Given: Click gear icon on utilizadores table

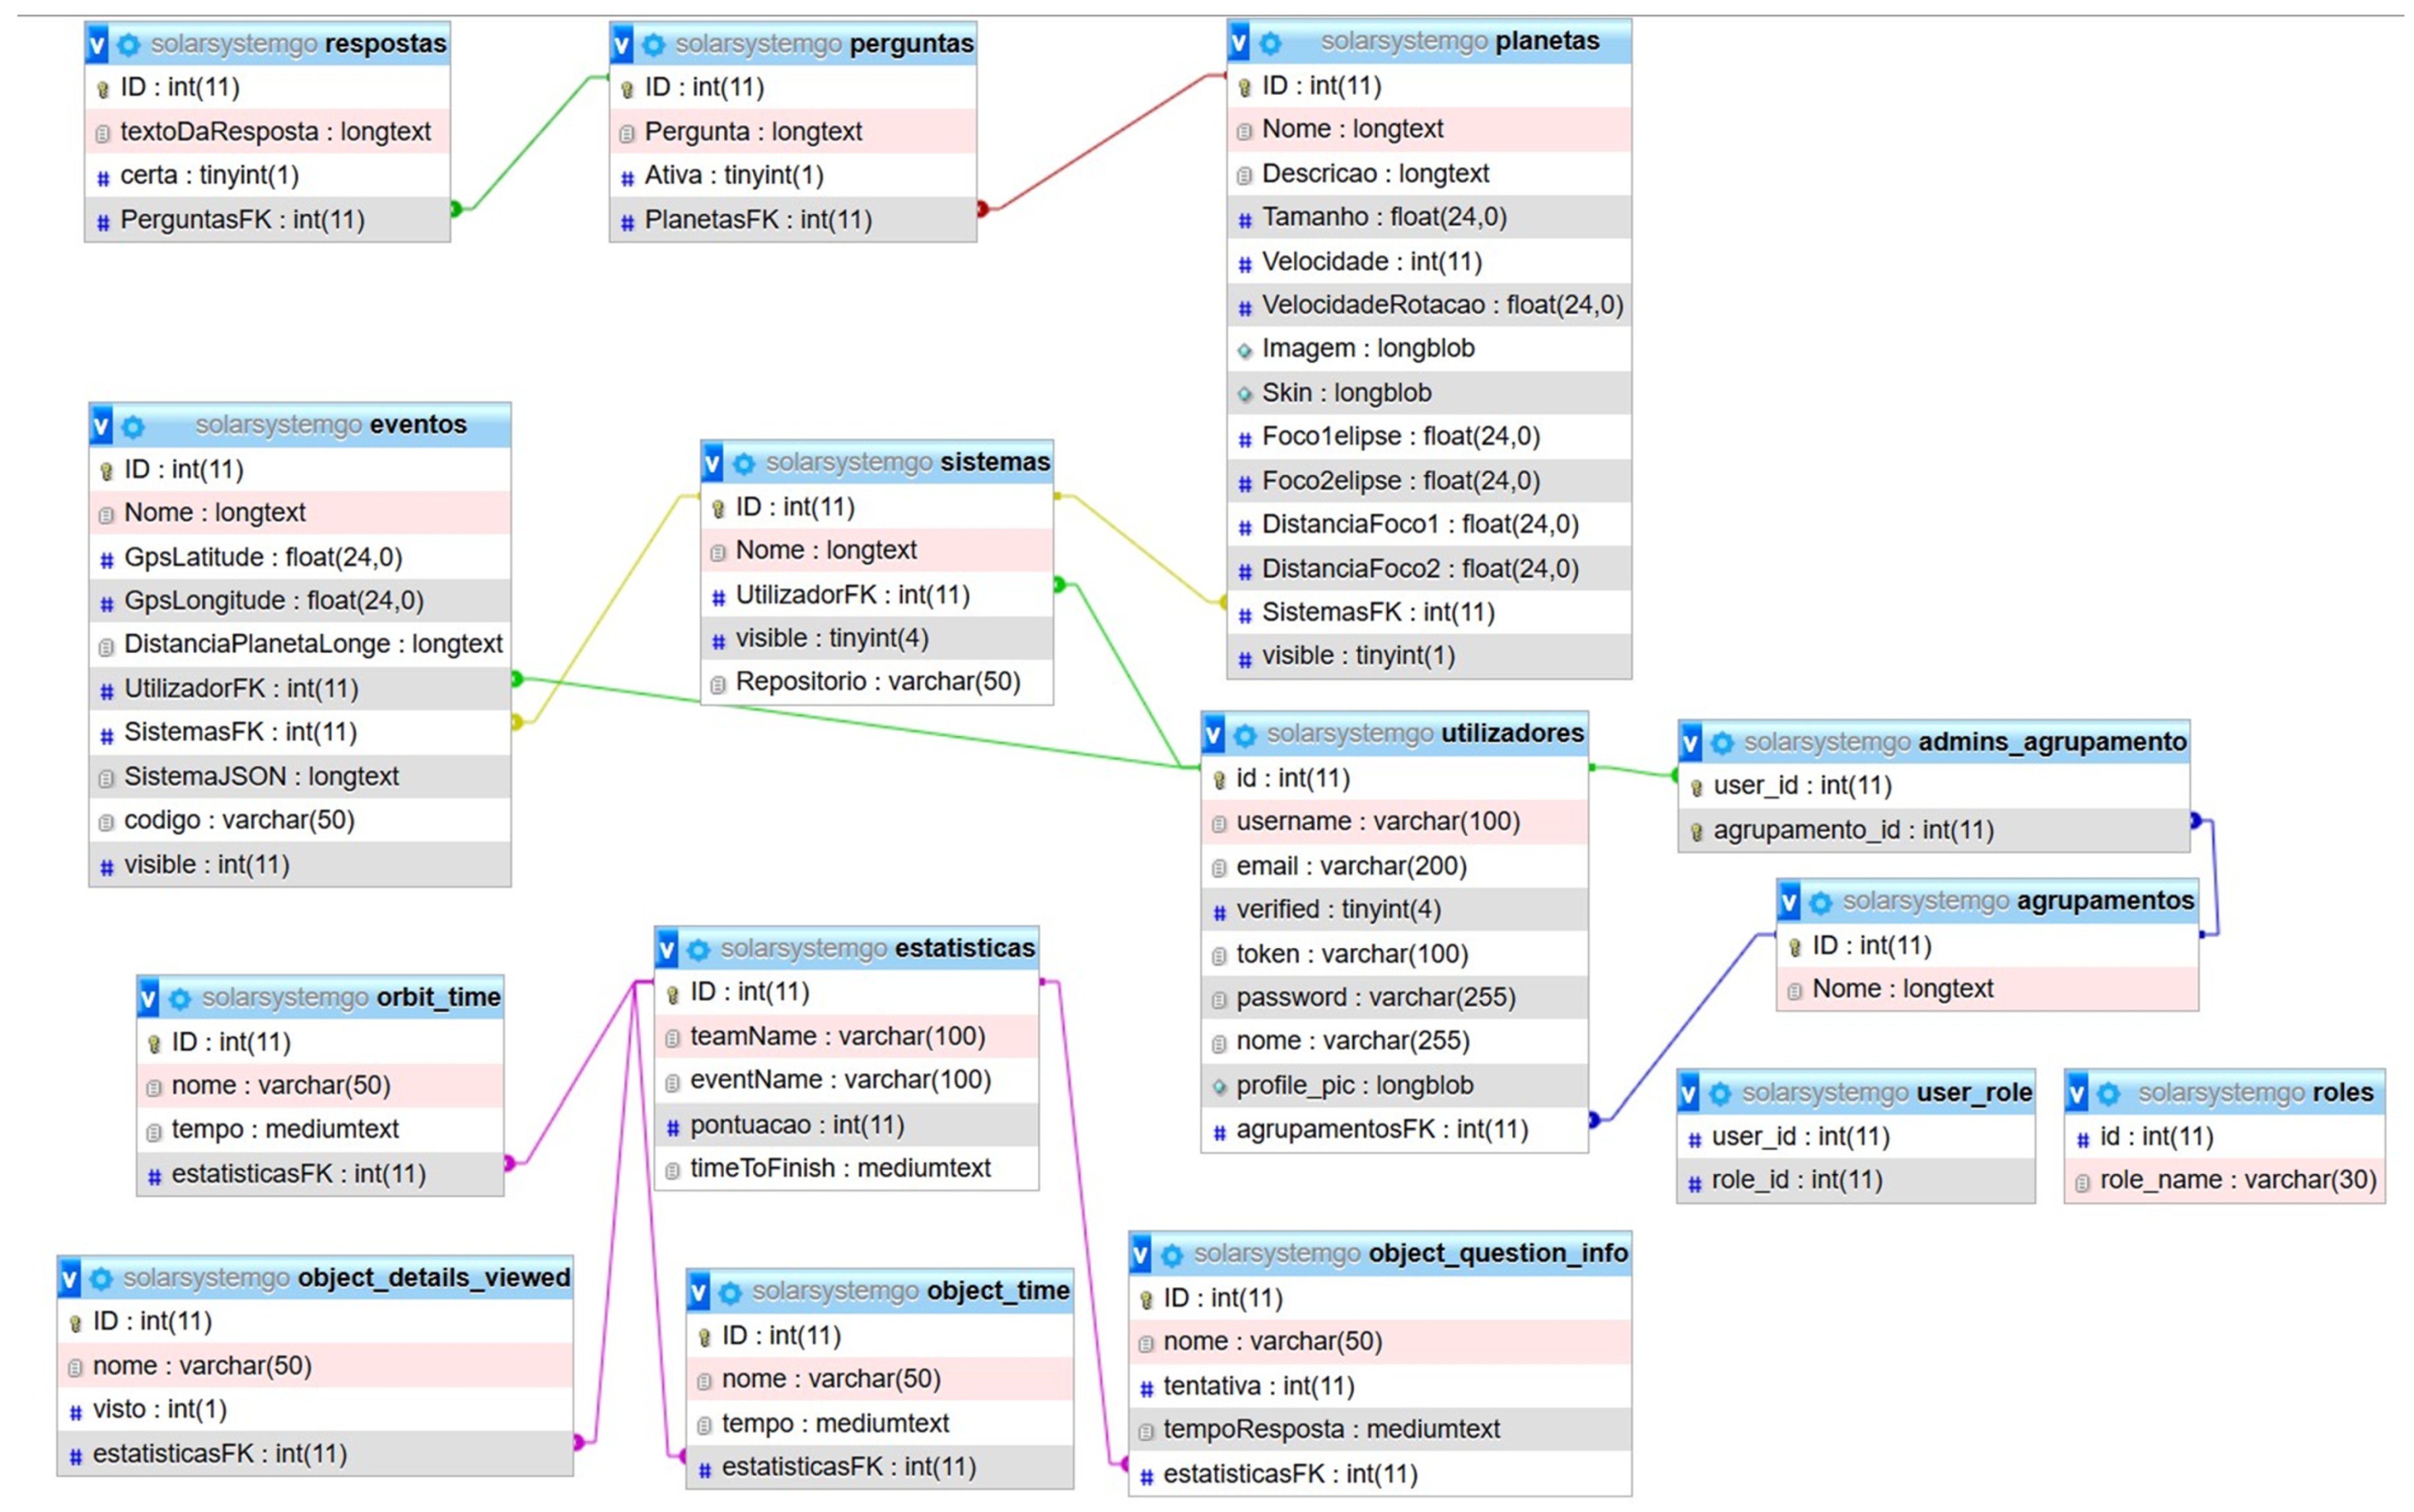Looking at the screenshot, I should 1244,735.
